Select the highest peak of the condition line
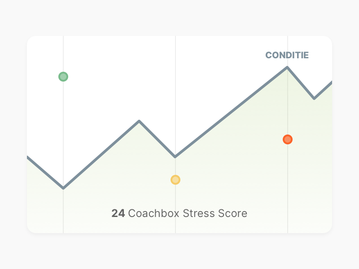The height and width of the screenshot is (269, 359). coord(287,67)
